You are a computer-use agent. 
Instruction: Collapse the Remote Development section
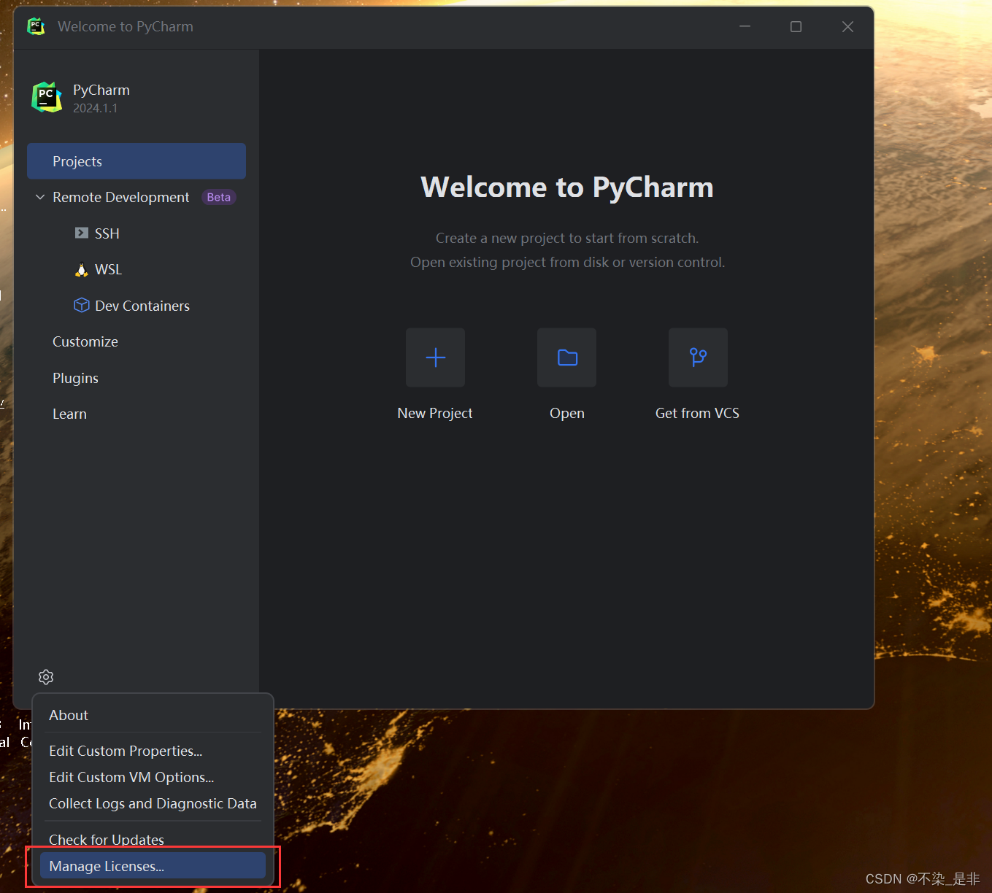tap(40, 197)
